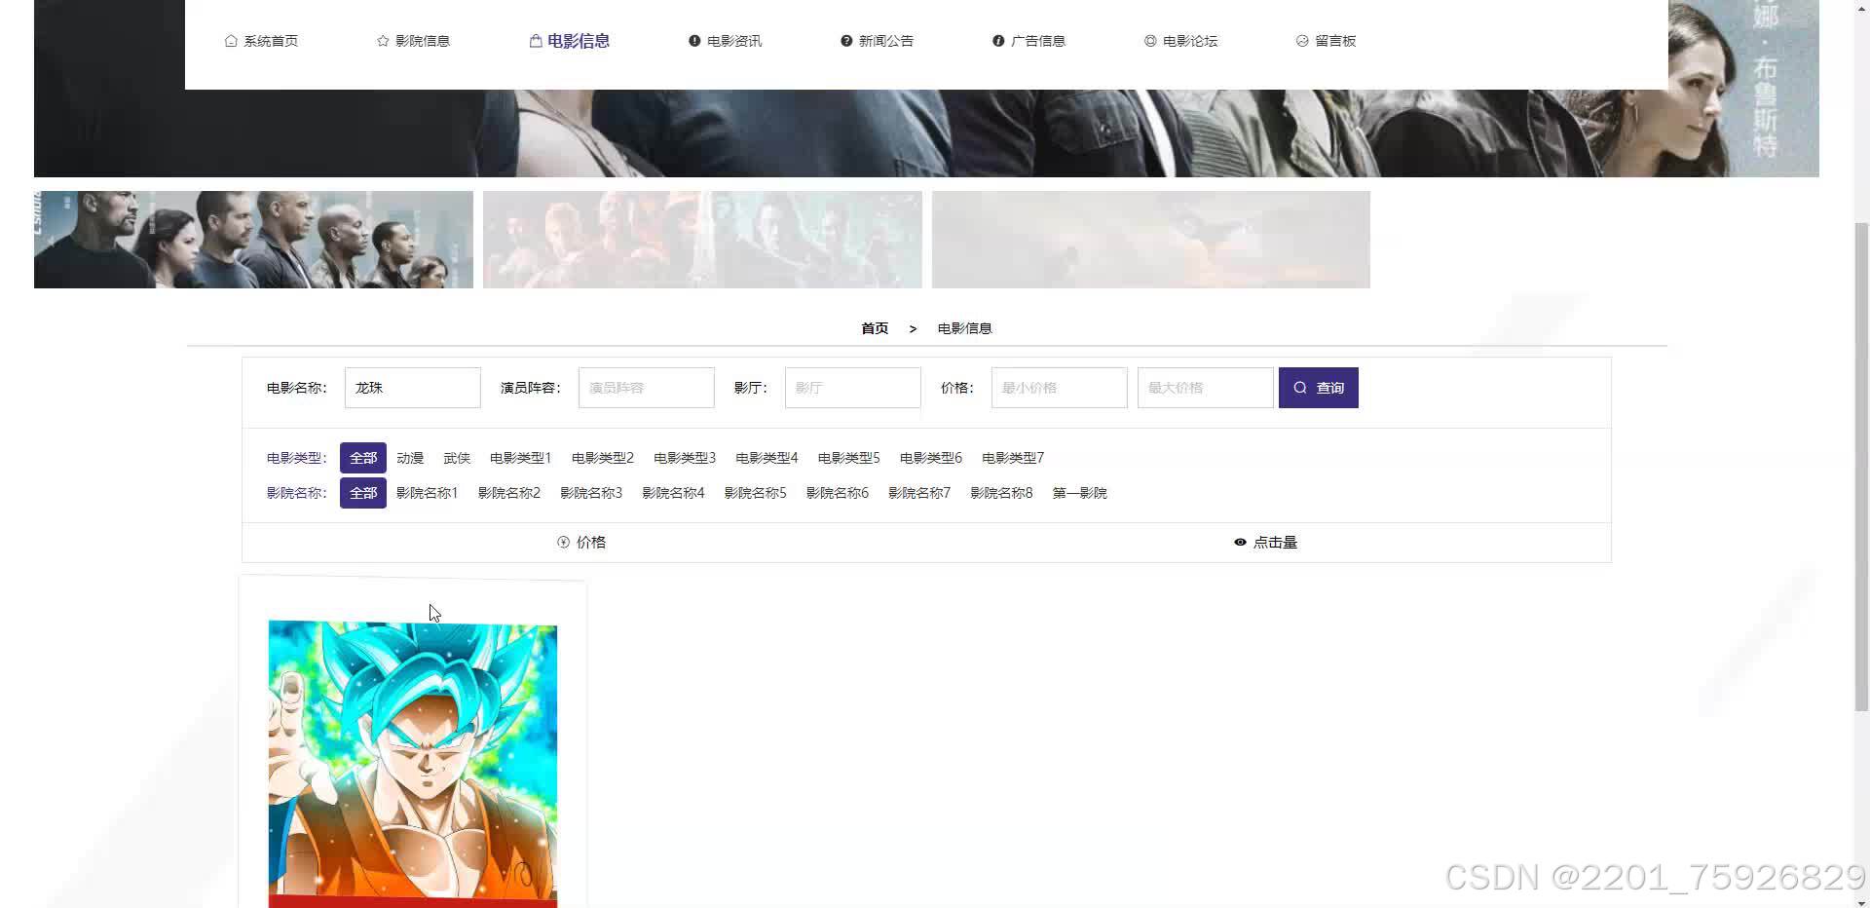Image resolution: width=1870 pixels, height=908 pixels.
Task: Filter by 影院名称6
Action: point(838,493)
